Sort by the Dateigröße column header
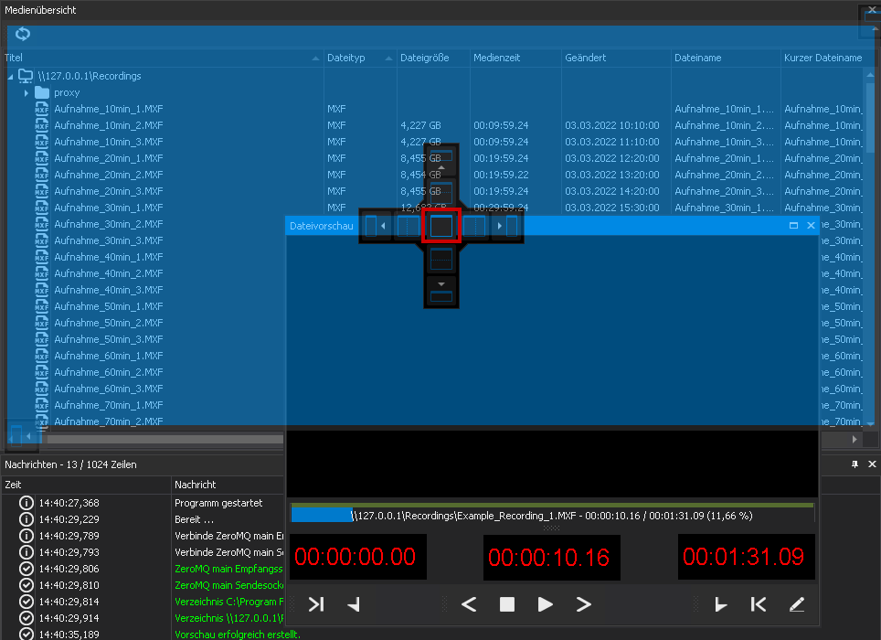 (x=433, y=58)
